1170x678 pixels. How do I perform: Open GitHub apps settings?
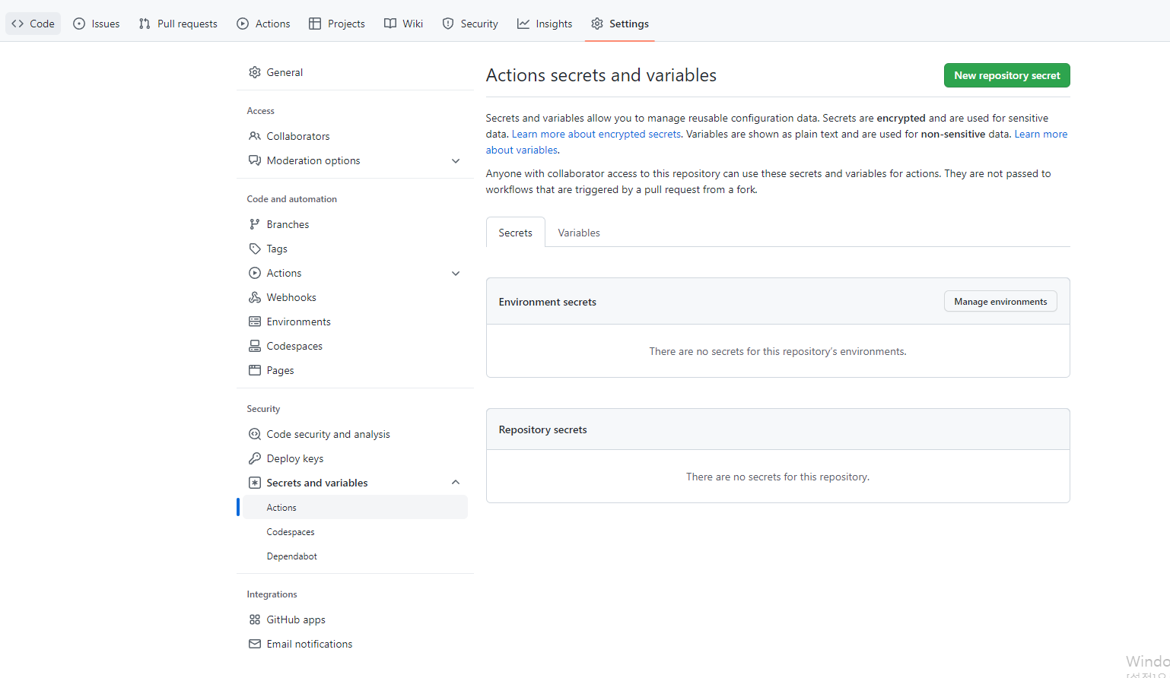pos(355,619)
